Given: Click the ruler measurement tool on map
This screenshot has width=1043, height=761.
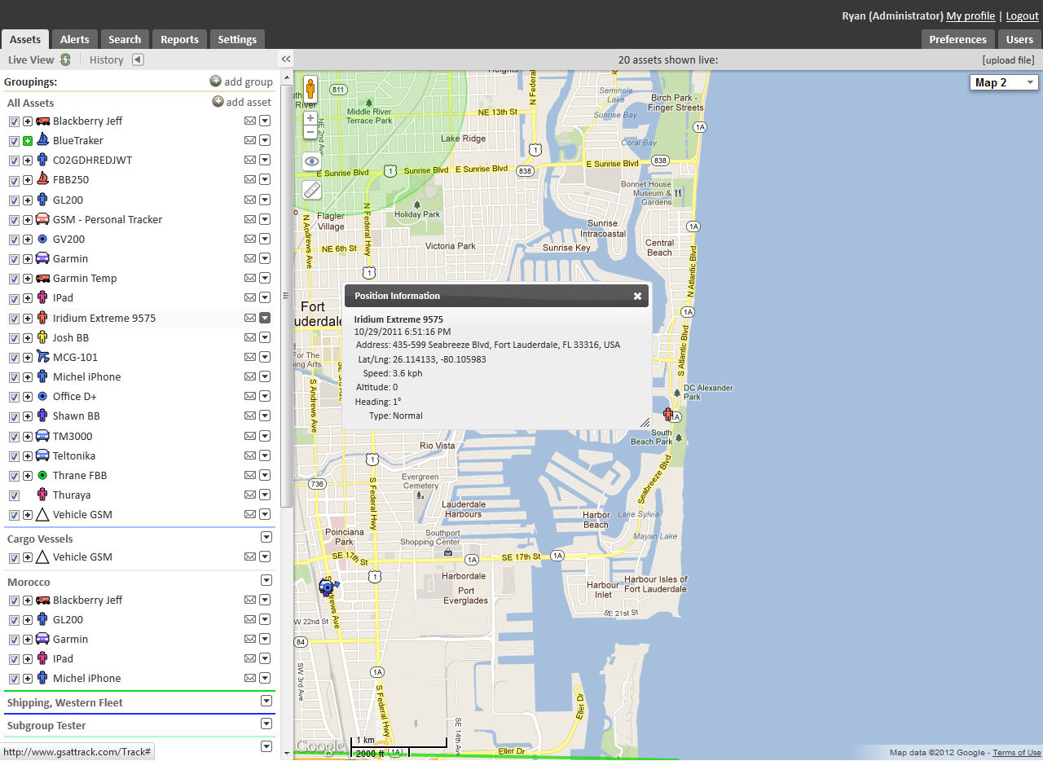Looking at the screenshot, I should tap(311, 190).
